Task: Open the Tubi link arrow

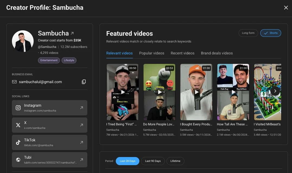Action: click(82, 160)
